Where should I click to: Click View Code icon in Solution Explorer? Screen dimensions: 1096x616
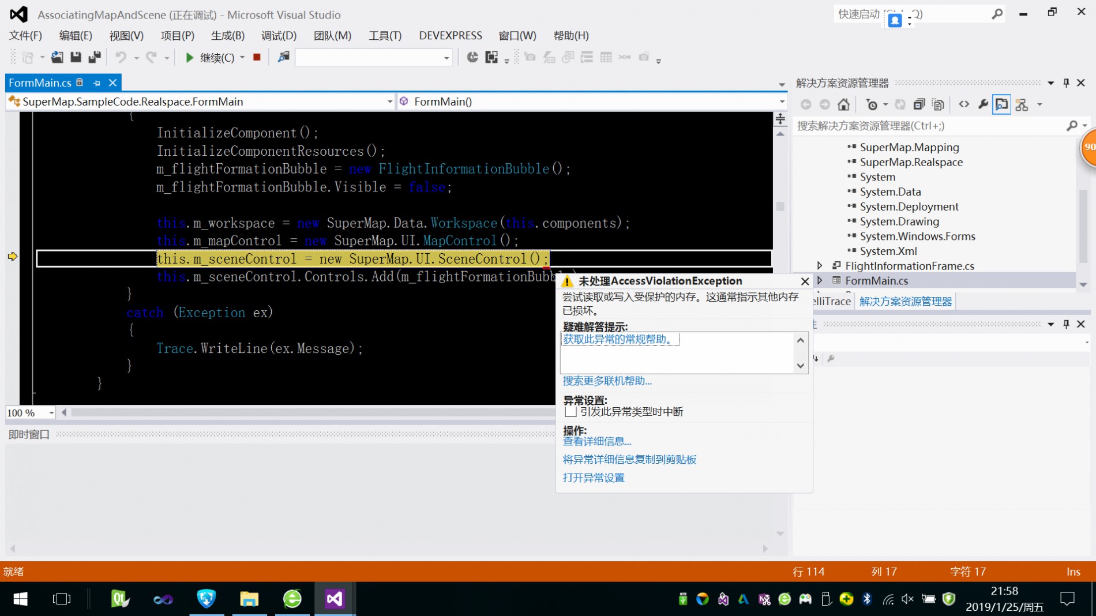pos(964,104)
